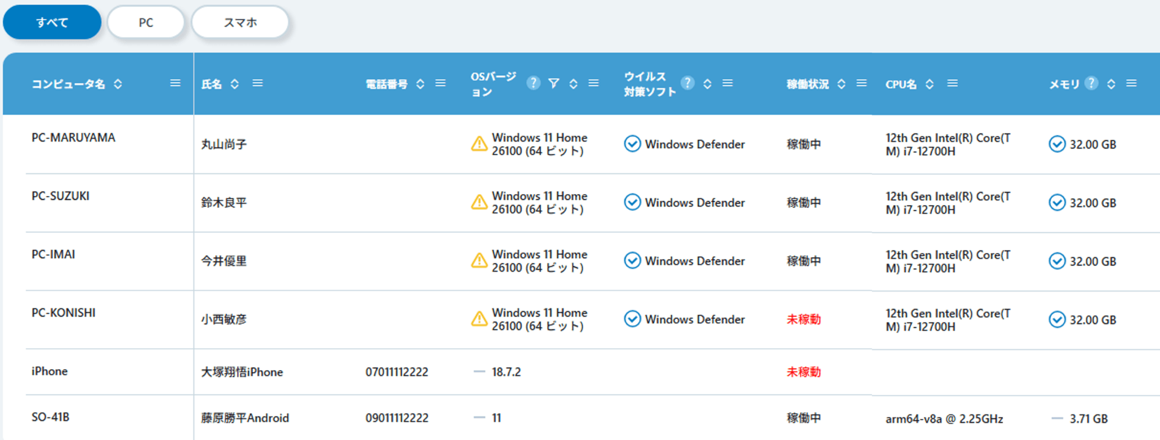The height and width of the screenshot is (440, 1160).
Task: Open 稼働状況 column menu icon
Action: (x=862, y=83)
